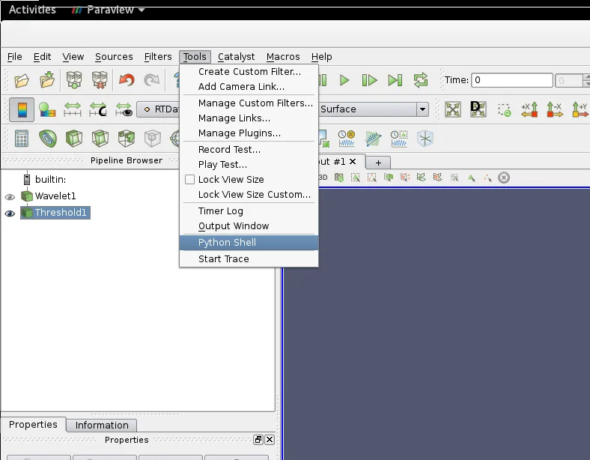
Task: Click the camera adjust icon in view toolbar
Action: click(339, 178)
